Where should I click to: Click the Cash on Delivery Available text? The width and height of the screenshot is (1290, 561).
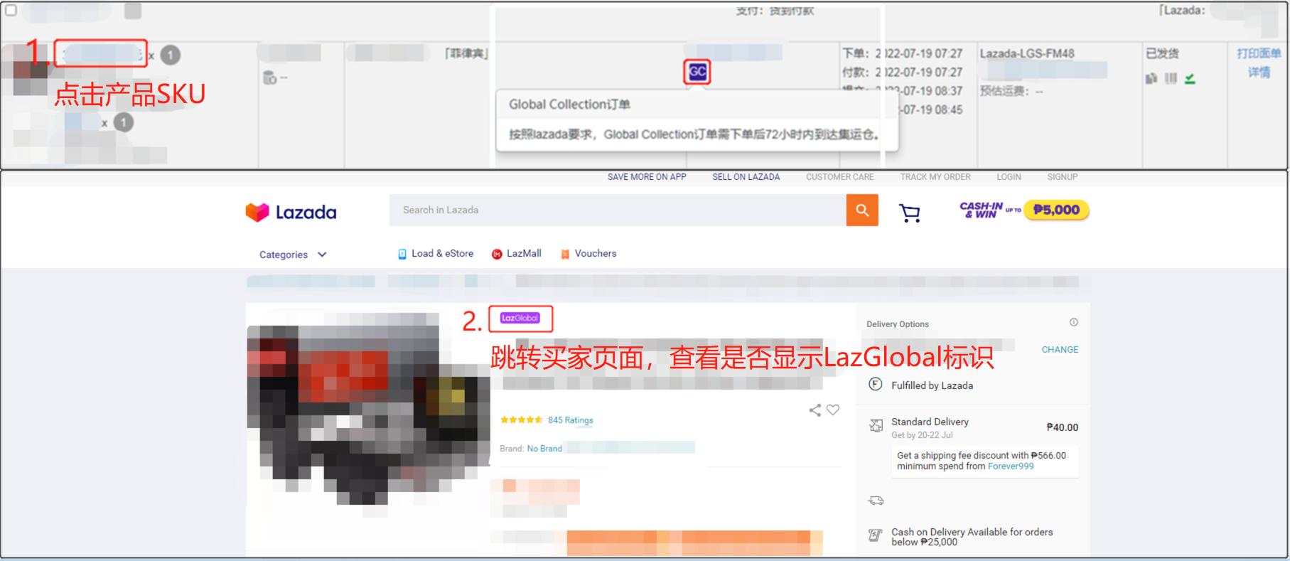(972, 537)
